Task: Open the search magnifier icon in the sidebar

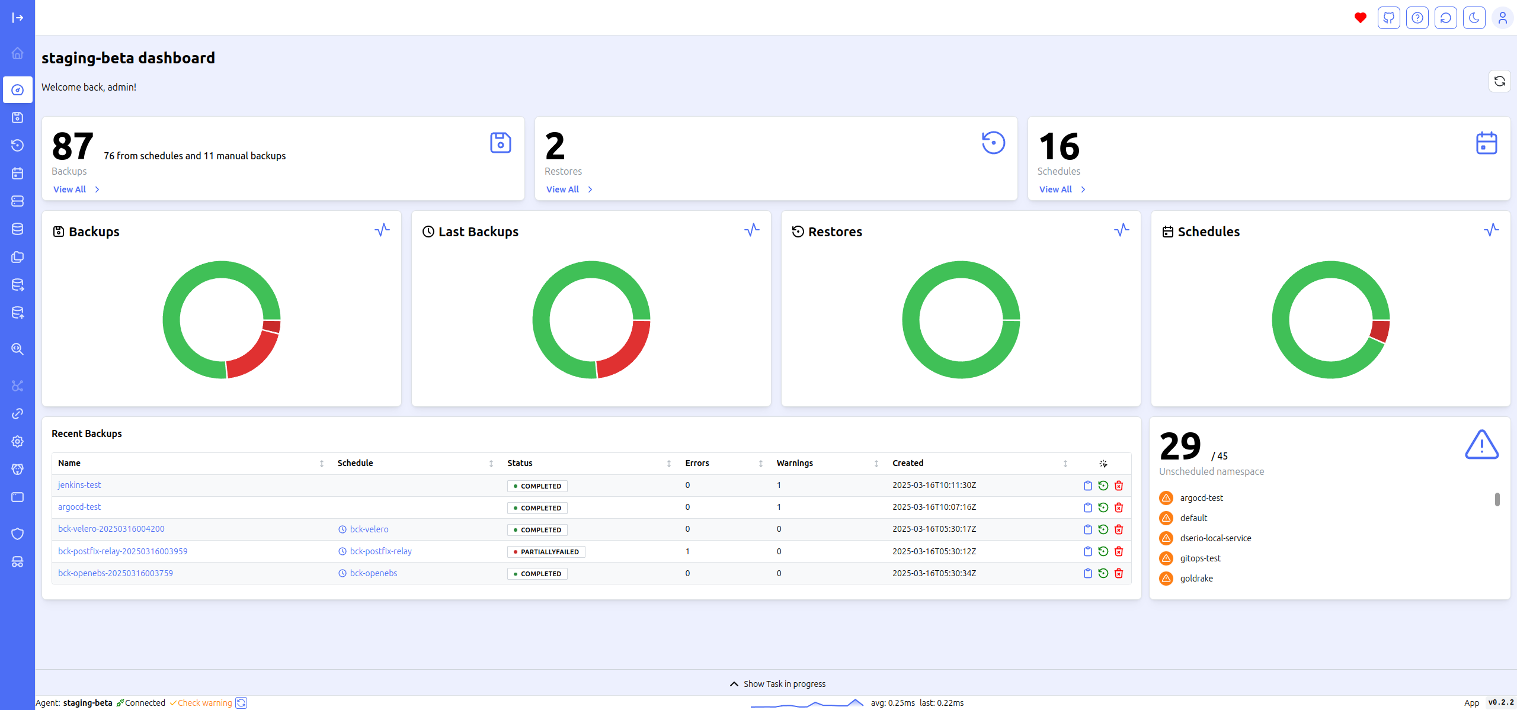Action: pyautogui.click(x=18, y=349)
